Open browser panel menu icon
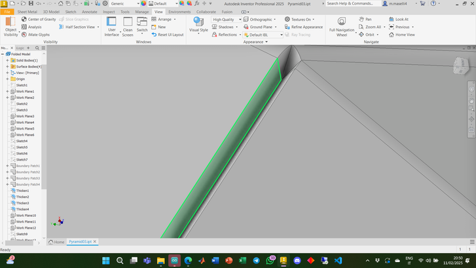This screenshot has width=476, height=268. click(x=43, y=48)
